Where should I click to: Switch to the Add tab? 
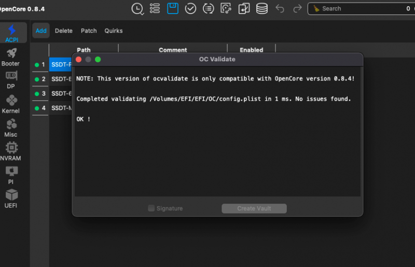(41, 31)
